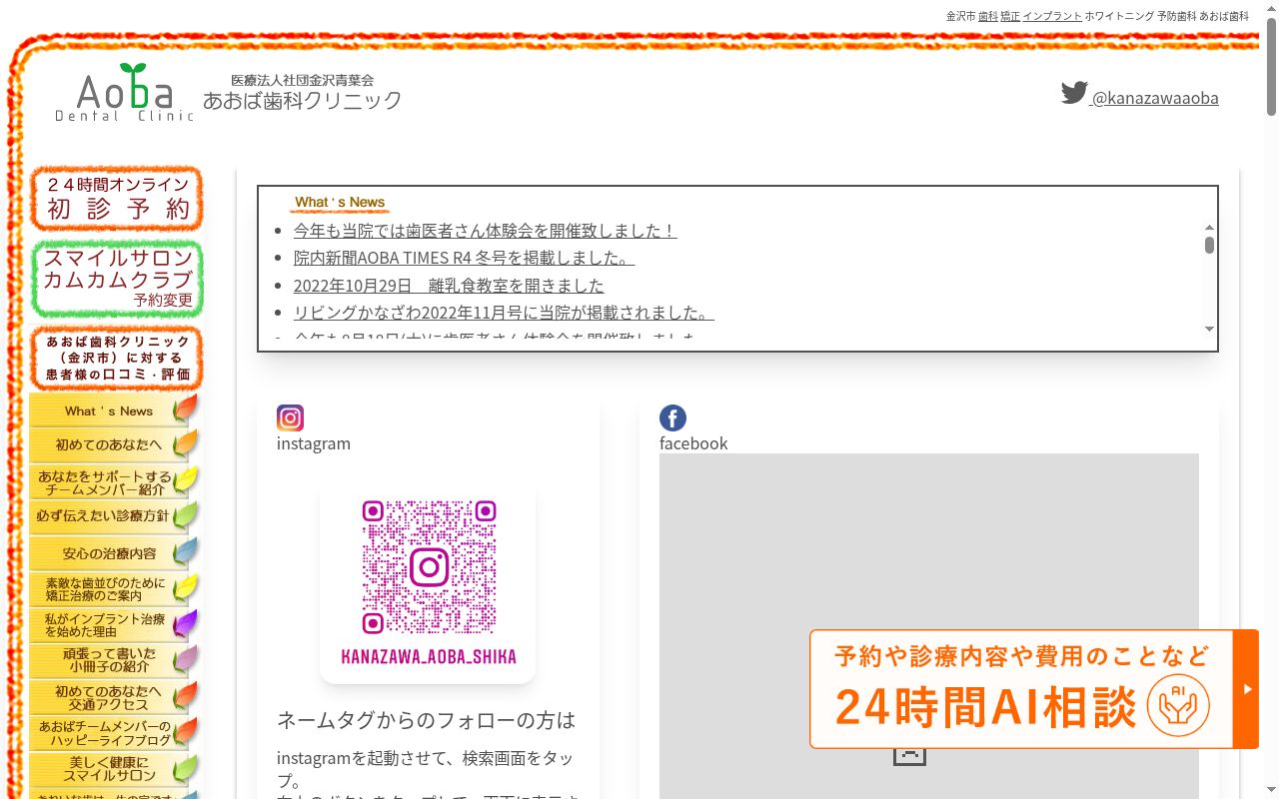Open 患者様の口コミ・評価 banner
Image resolution: width=1279 pixels, height=799 pixels.
point(117,359)
